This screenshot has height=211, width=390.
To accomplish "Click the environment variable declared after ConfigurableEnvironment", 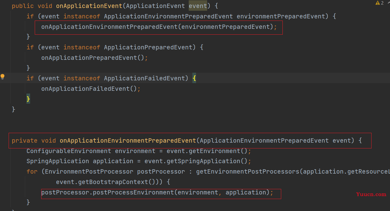I will (x=135, y=151).
